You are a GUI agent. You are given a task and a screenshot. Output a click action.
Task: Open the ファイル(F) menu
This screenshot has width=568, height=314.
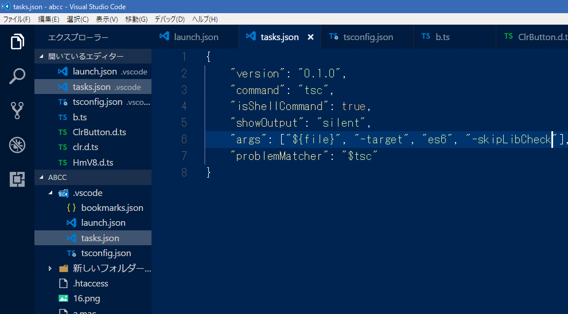coord(17,19)
